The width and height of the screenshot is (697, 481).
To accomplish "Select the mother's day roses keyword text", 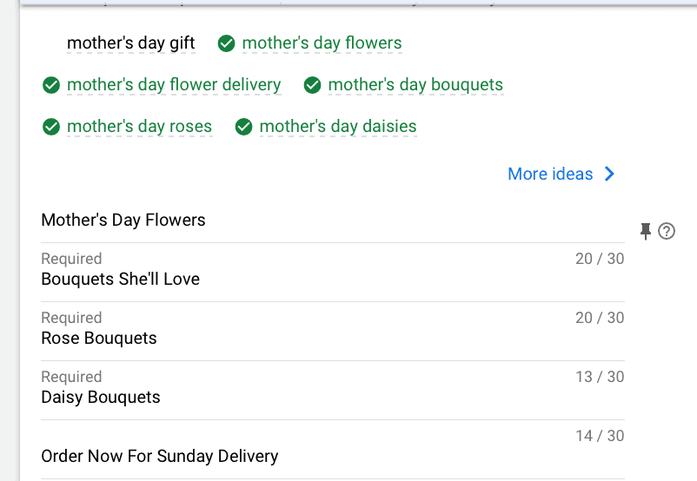I will 140,127.
